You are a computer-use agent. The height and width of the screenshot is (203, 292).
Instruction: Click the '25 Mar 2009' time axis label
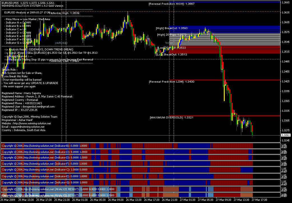pos(8,200)
